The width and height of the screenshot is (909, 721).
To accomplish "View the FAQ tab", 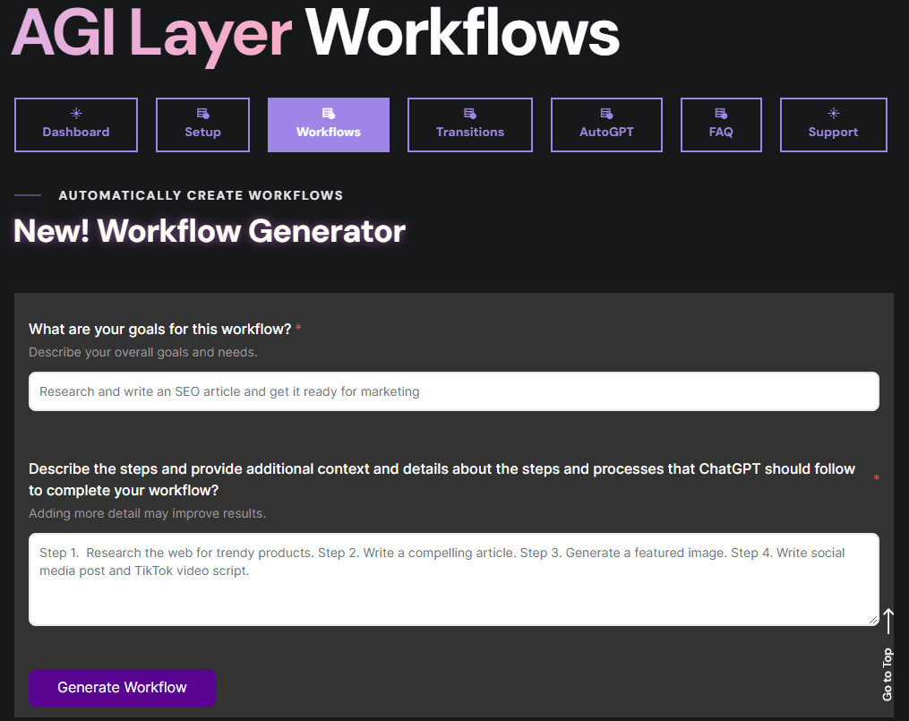I will pyautogui.click(x=721, y=124).
